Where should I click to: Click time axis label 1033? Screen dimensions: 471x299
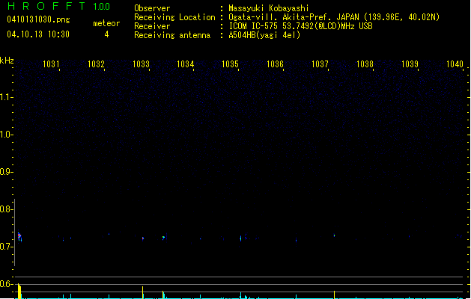(x=141, y=64)
